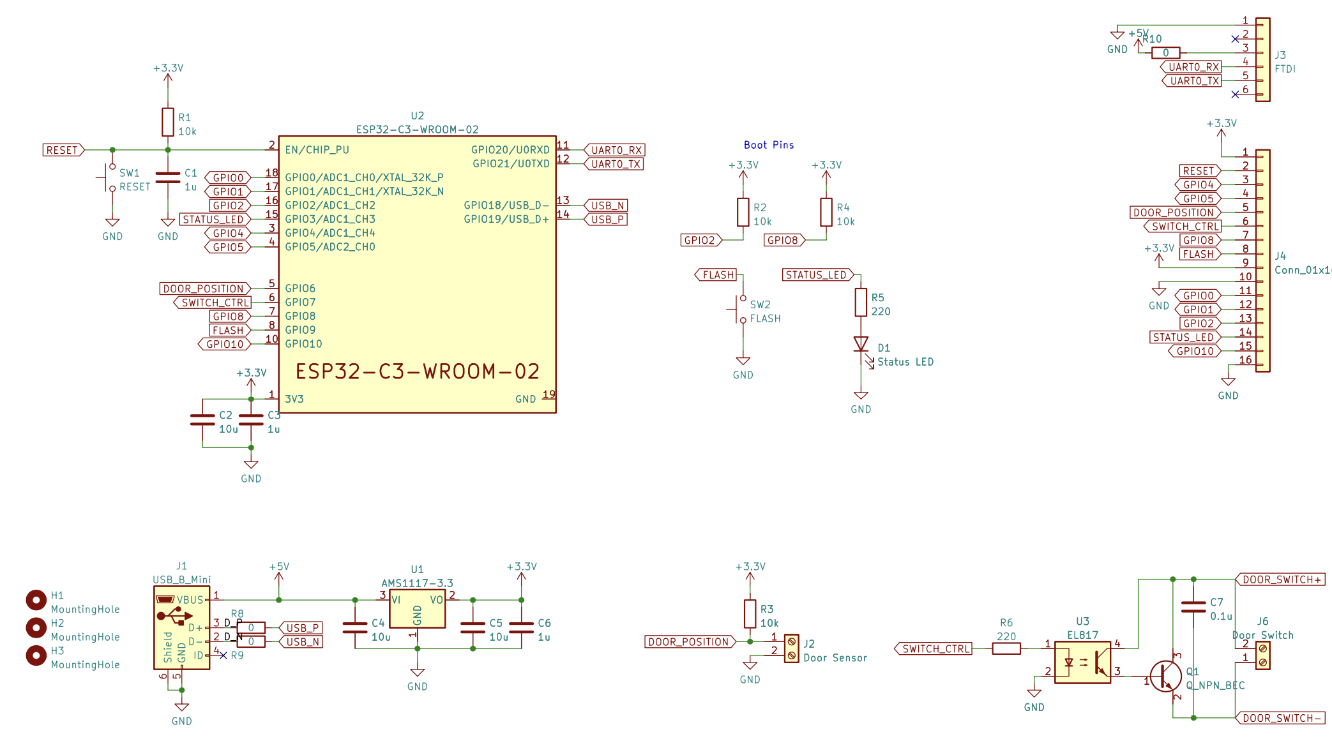Select the J2 Door Sensor terminal block
Viewport: 1332px width, 748px height.
(x=791, y=648)
